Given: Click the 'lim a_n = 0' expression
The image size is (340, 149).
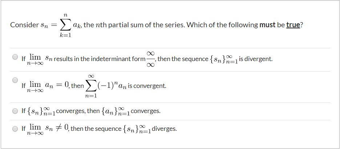Looking at the screenshot, I should point(48,86).
